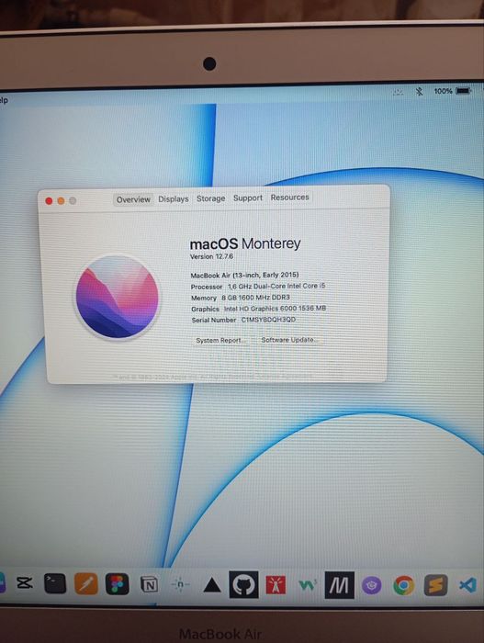The image size is (484, 643).
Task: Minimize the About This Mac window
Action: [61, 200]
